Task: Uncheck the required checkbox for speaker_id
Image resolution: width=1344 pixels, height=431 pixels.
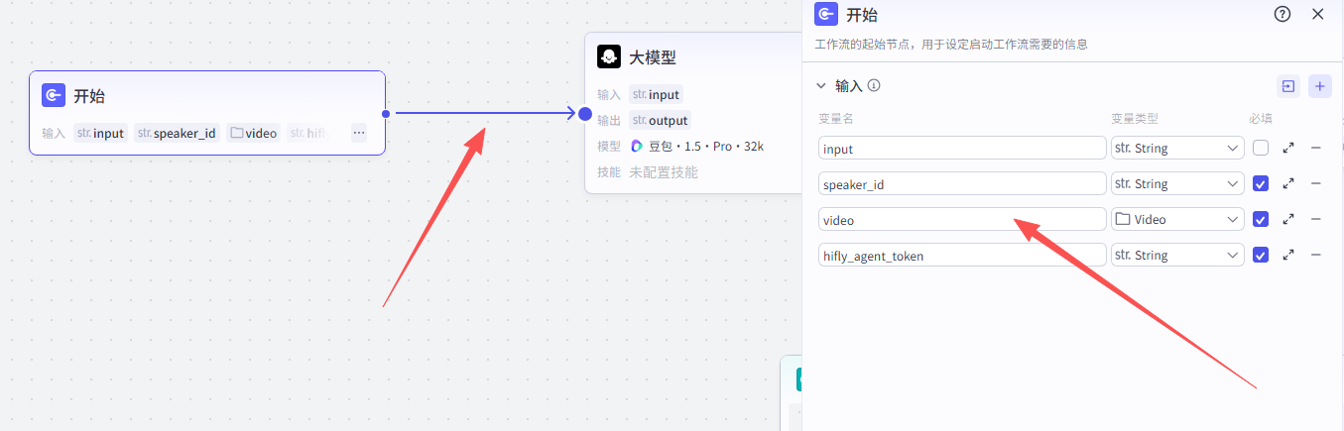Action: click(1261, 184)
